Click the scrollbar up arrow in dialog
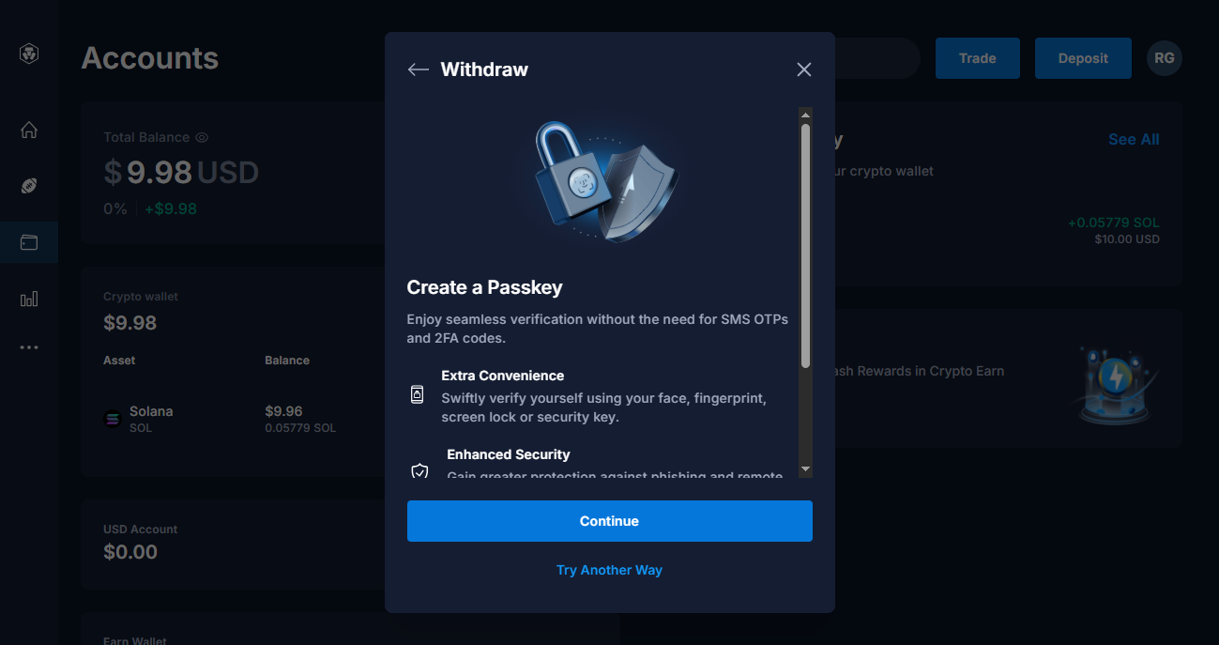This screenshot has width=1219, height=645. tap(805, 115)
